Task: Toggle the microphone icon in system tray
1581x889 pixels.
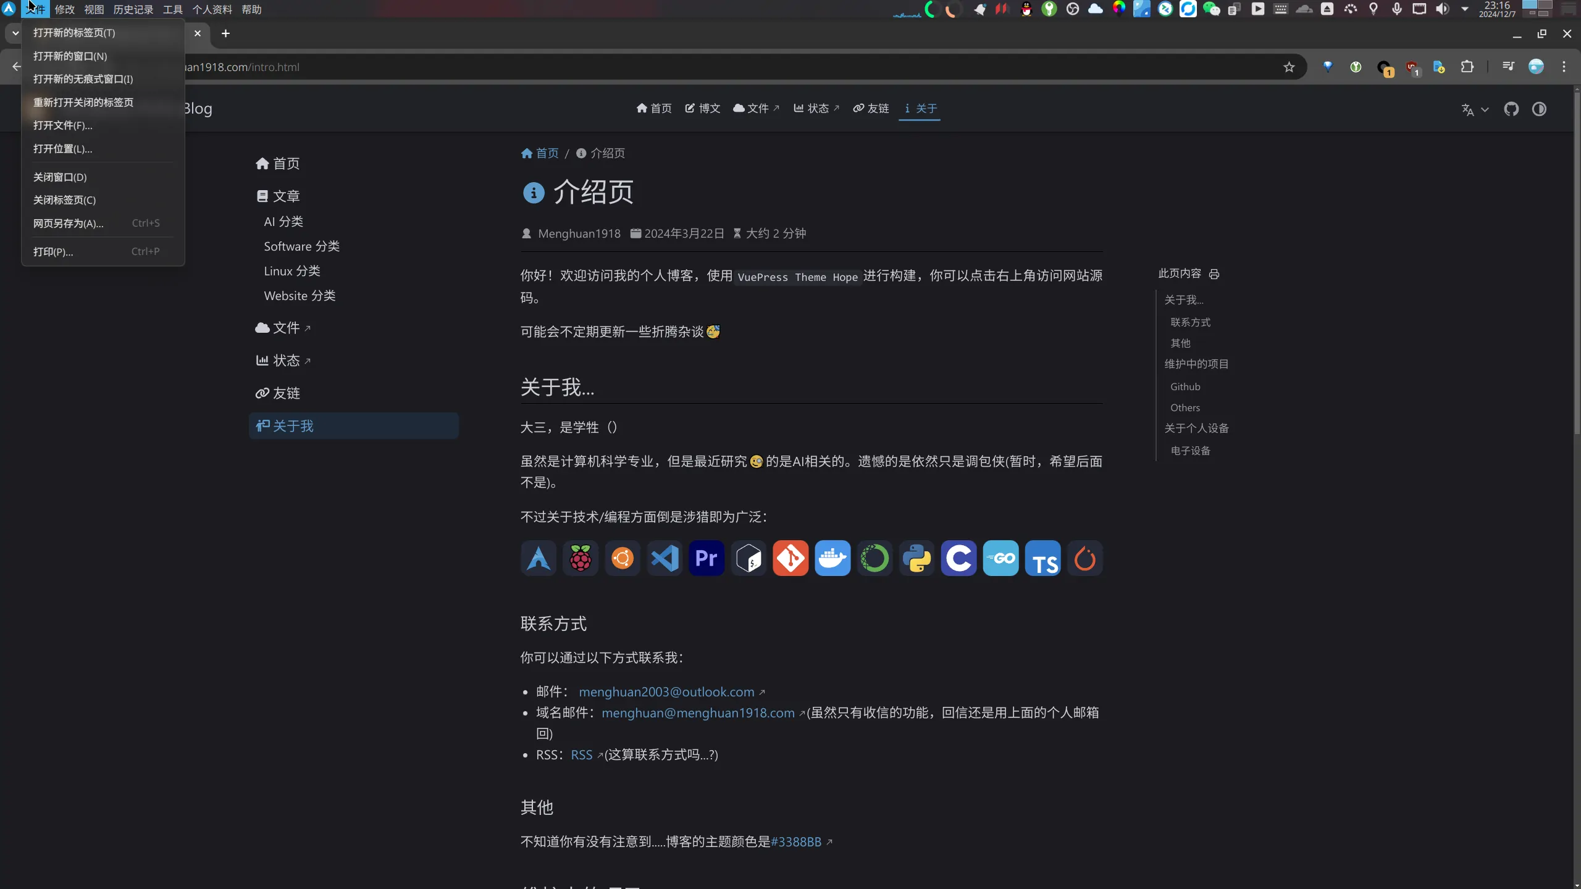Action: 1396,9
